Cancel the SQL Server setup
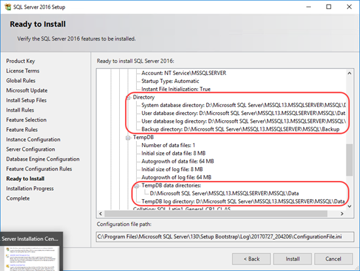This screenshot has height=271, width=360. click(333, 259)
